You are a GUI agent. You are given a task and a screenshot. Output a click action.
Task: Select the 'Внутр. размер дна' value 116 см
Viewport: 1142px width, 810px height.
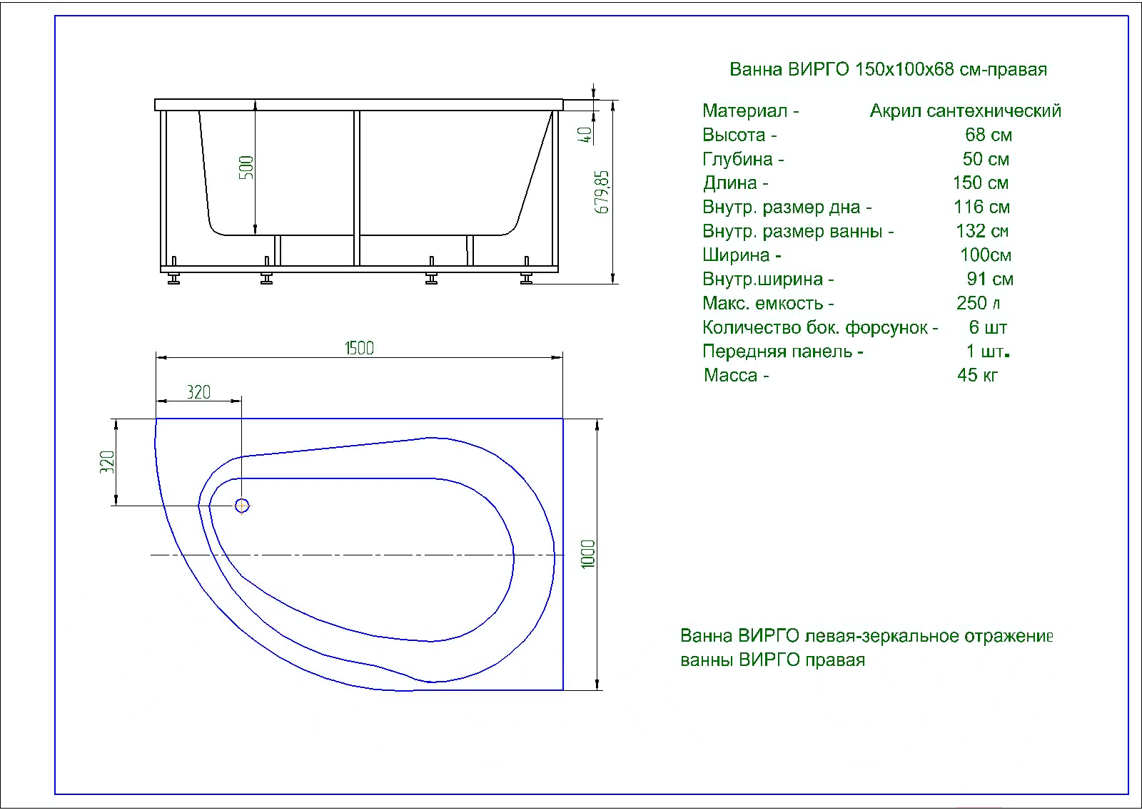(981, 207)
